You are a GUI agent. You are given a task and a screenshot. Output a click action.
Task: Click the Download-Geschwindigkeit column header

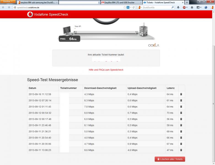(x=100, y=88)
